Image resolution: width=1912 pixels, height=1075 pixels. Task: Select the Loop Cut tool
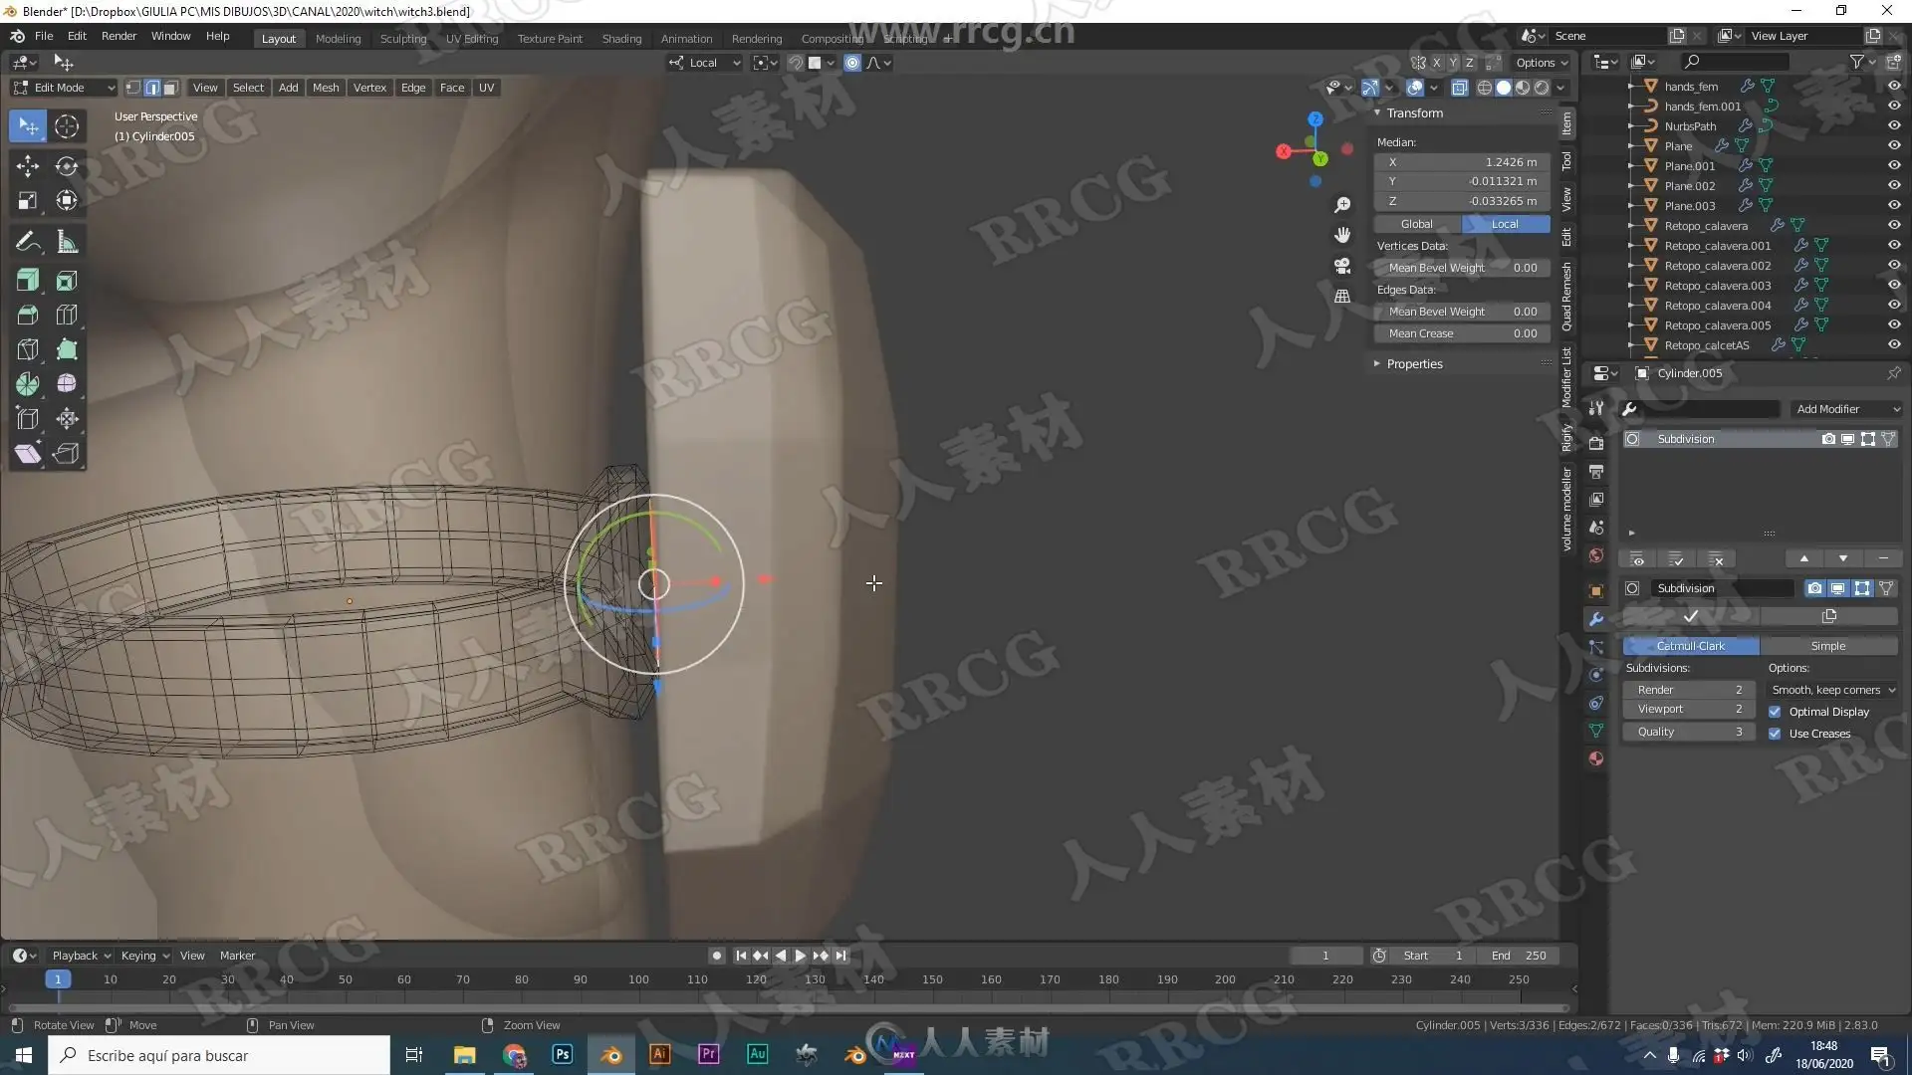pos(67,316)
